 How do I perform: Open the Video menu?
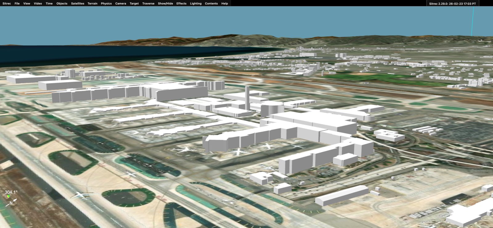click(x=38, y=3)
